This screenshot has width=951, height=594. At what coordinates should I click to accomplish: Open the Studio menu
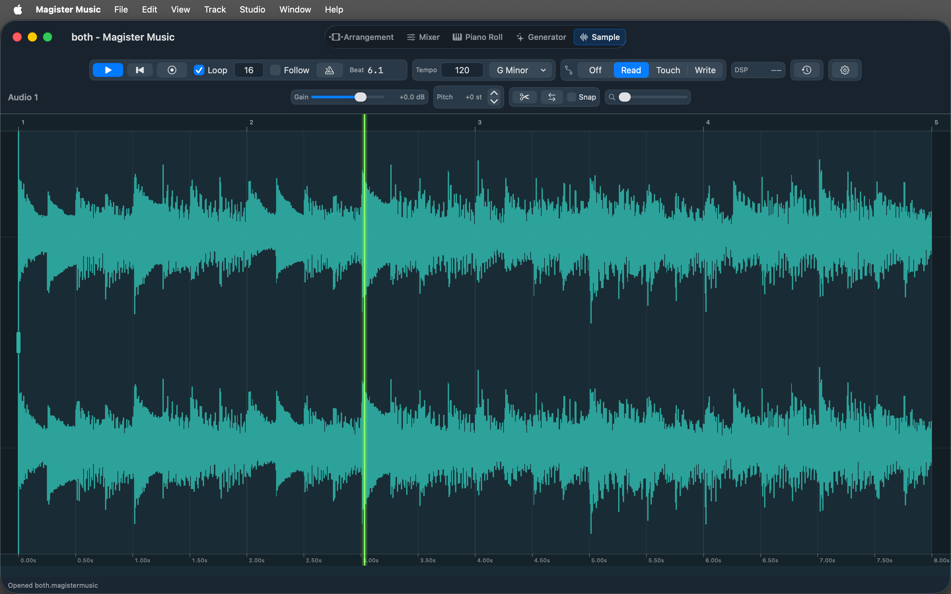(252, 10)
